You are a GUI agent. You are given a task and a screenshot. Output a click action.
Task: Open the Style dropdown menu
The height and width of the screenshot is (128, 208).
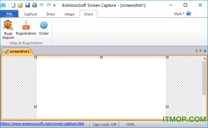pyautogui.click(x=179, y=14)
